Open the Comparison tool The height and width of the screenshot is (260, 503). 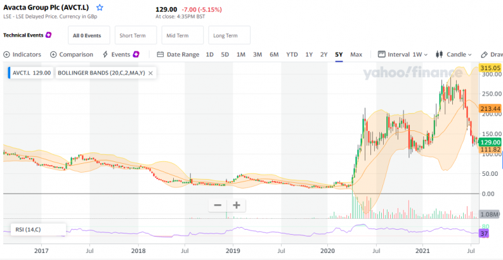72,54
